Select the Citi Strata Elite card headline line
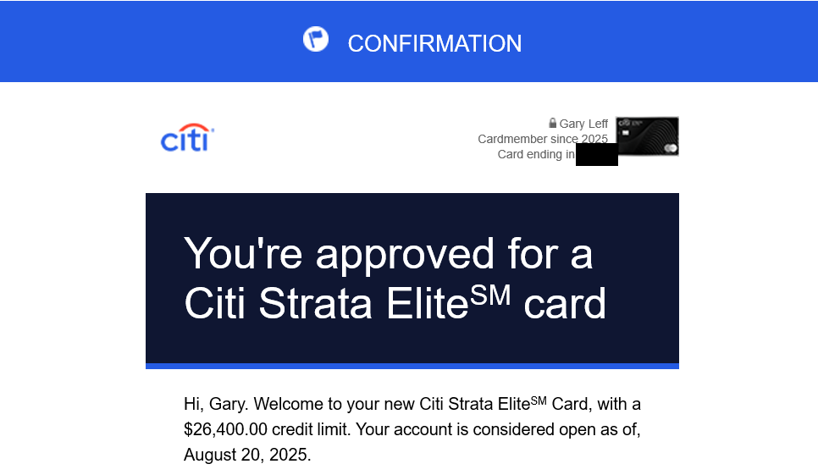Image resolution: width=818 pixels, height=475 pixels. pyautogui.click(x=395, y=303)
